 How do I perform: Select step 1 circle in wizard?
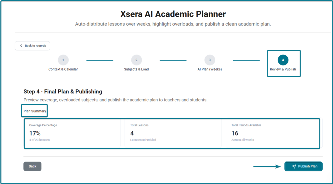pos(63,60)
